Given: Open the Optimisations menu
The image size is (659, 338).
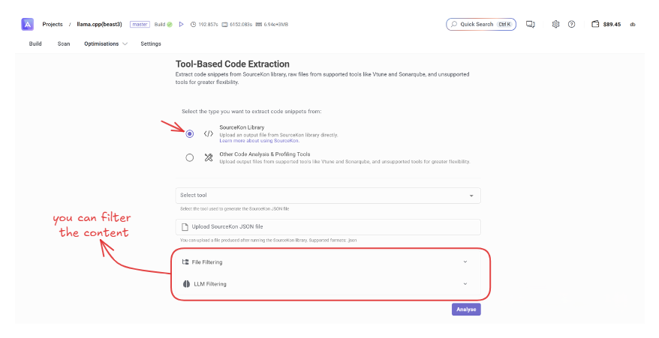Looking at the screenshot, I should pyautogui.click(x=105, y=44).
